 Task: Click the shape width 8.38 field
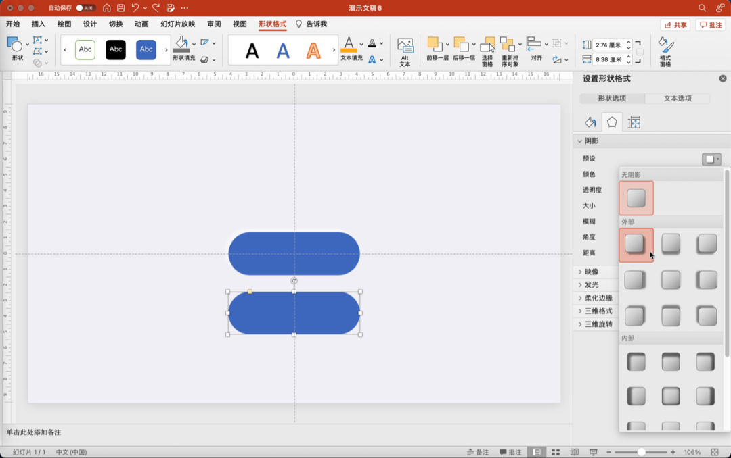coord(609,59)
